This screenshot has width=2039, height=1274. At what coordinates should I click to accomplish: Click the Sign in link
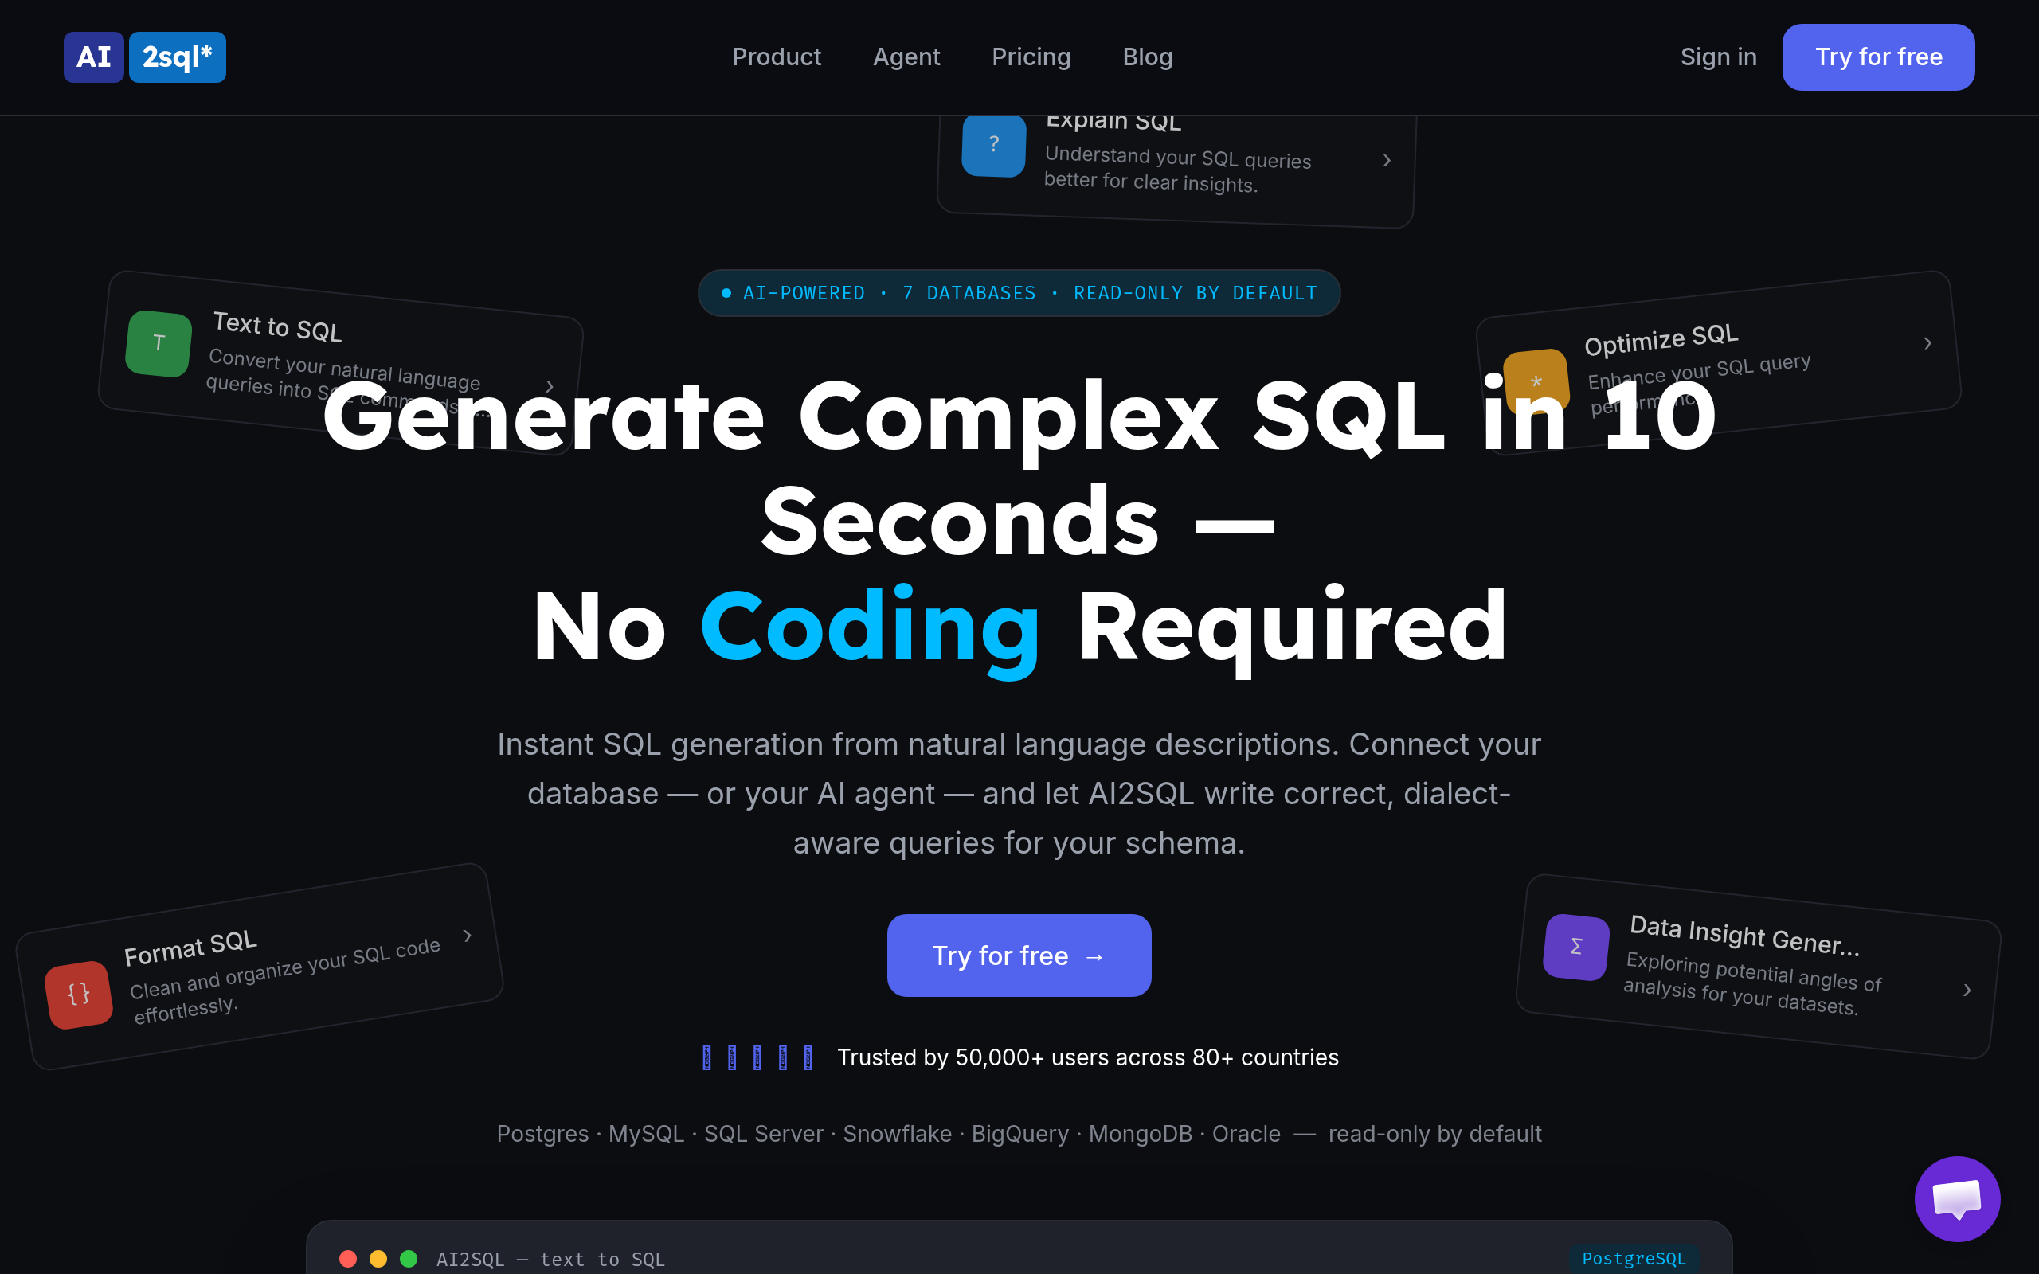point(1718,57)
